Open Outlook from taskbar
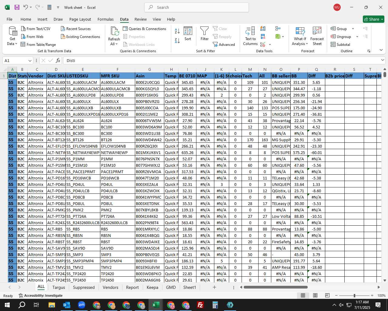 click(x=66, y=305)
